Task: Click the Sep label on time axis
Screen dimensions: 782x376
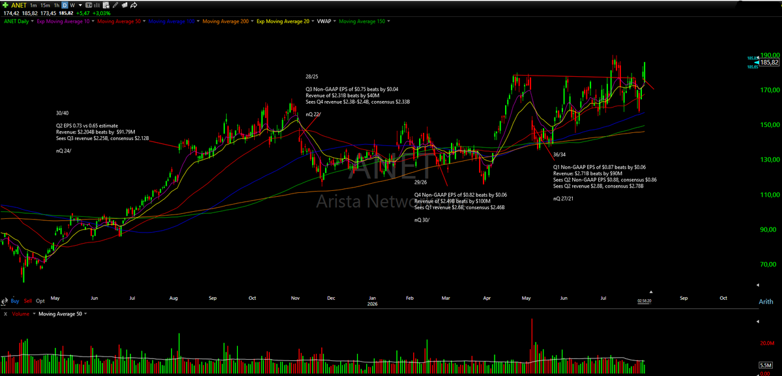Action: pos(683,297)
